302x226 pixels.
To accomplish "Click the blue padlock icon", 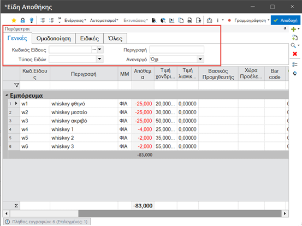I will pyautogui.click(x=23, y=20).
